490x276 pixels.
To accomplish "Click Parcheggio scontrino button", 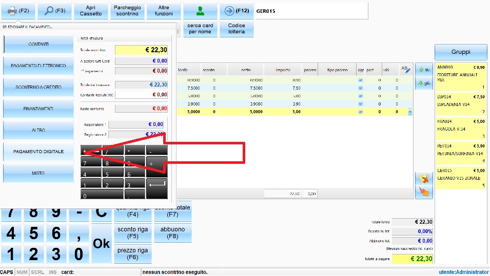I will click(x=127, y=11).
